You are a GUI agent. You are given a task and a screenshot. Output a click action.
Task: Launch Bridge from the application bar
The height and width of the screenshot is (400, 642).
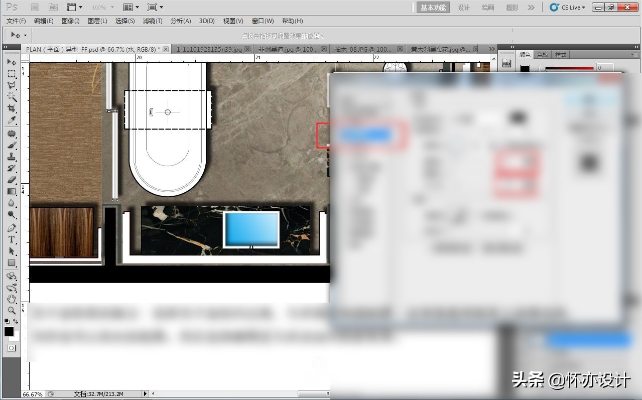36,8
